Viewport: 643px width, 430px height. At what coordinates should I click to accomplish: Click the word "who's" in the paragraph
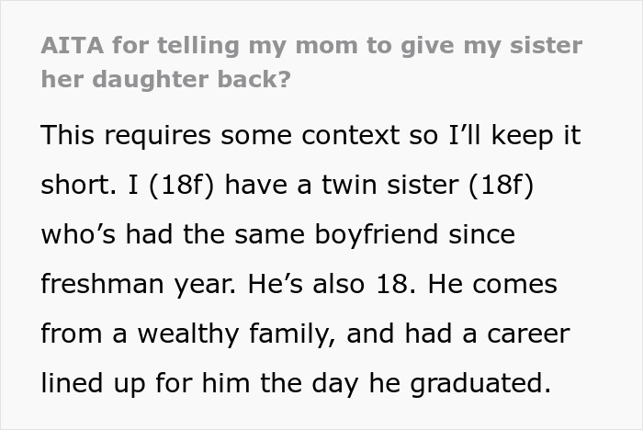pos(78,234)
